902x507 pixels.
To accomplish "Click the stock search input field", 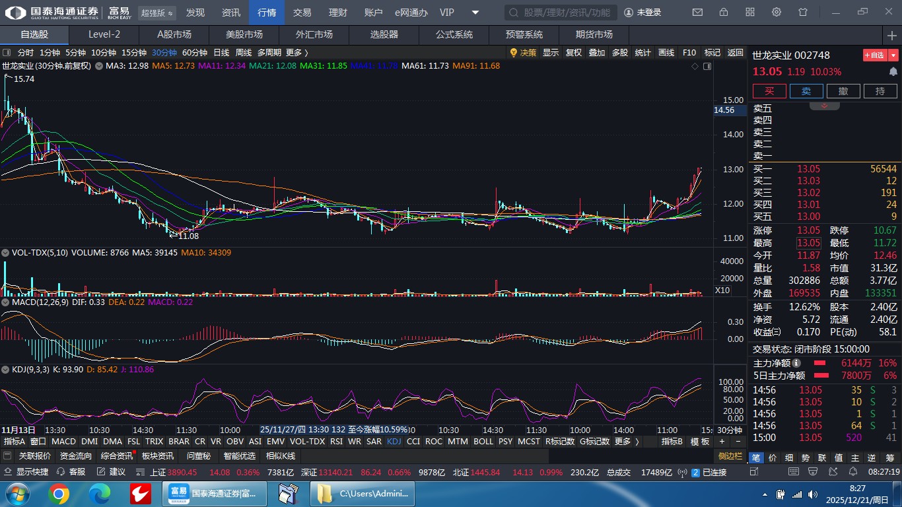I will [x=561, y=13].
